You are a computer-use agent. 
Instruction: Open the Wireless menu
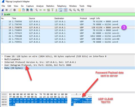tap(73, 6)
